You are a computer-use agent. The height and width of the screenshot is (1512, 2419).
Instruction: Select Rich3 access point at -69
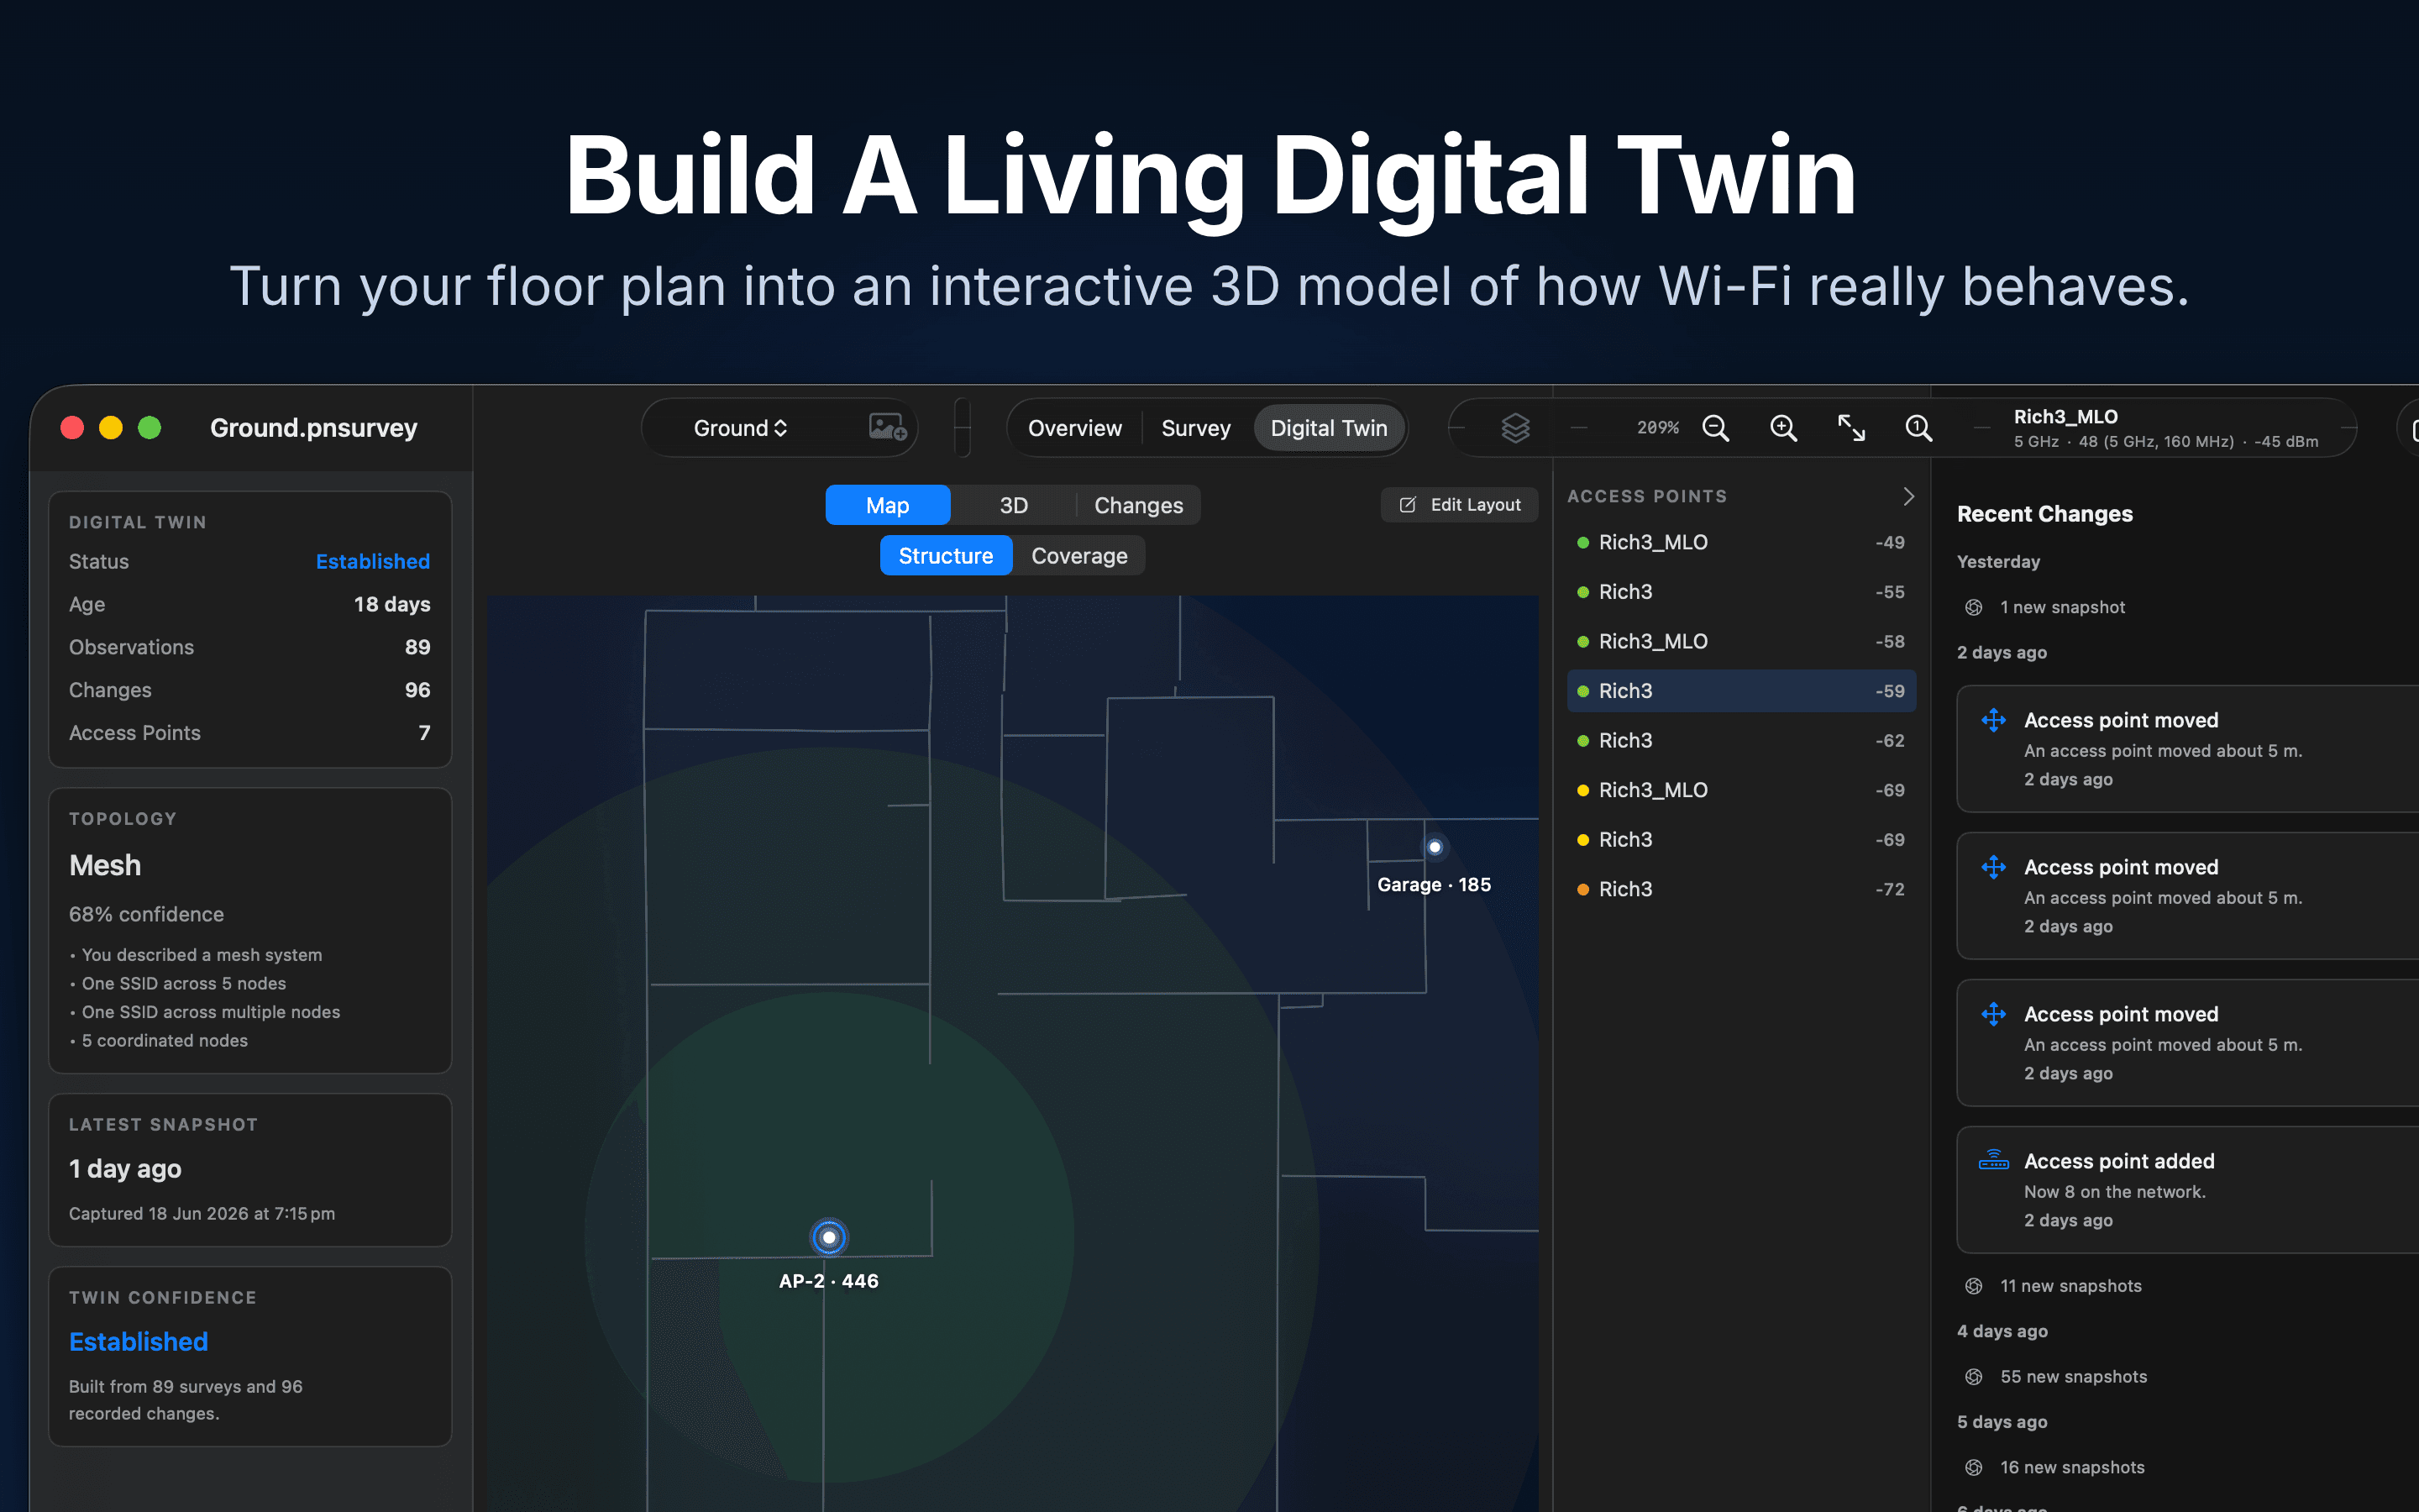click(x=1741, y=839)
